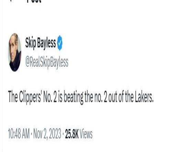The image size is (172, 152).
Task: Click lowercase no. 2 in tweet
Action: click(x=101, y=96)
